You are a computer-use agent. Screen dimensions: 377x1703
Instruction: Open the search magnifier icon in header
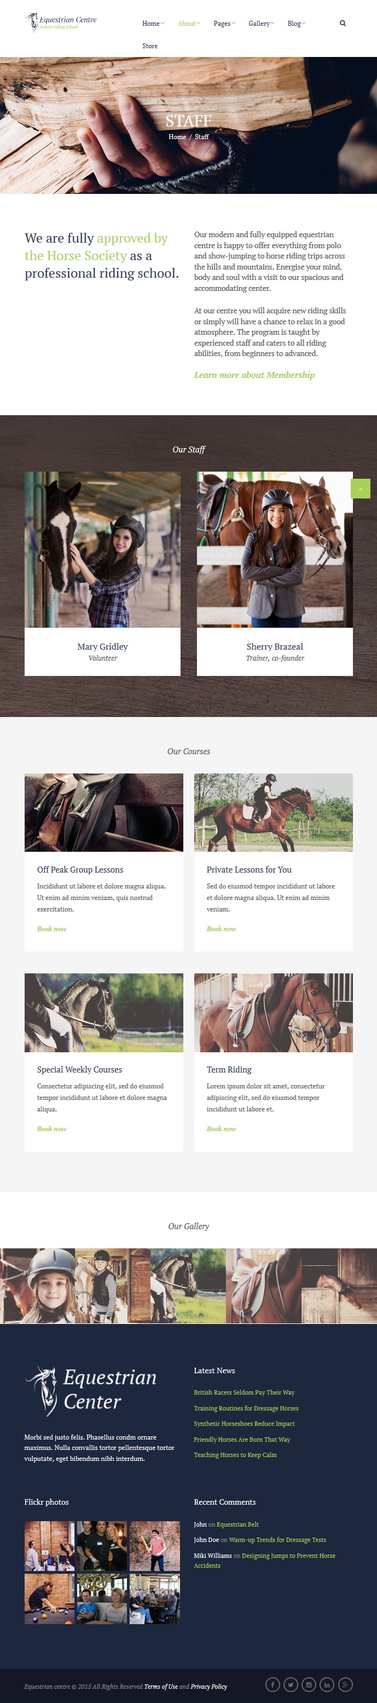point(343,23)
